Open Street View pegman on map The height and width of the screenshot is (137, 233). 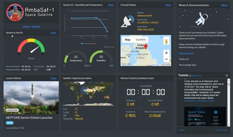(166, 41)
